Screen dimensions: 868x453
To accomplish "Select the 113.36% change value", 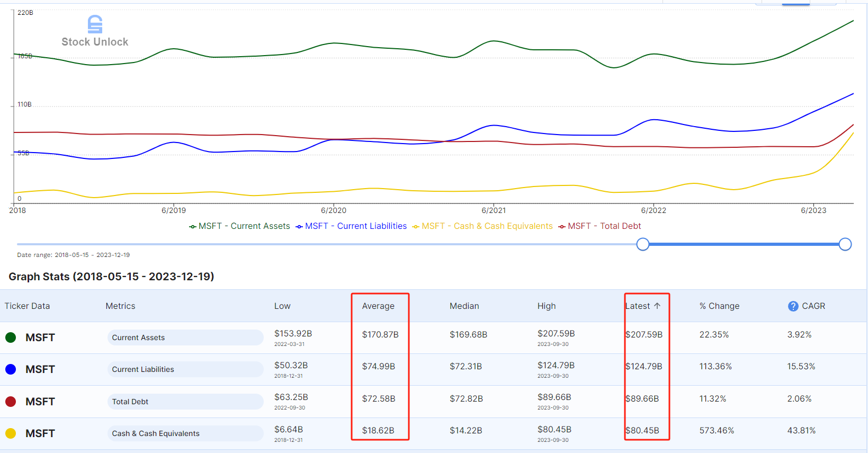I will tap(715, 367).
